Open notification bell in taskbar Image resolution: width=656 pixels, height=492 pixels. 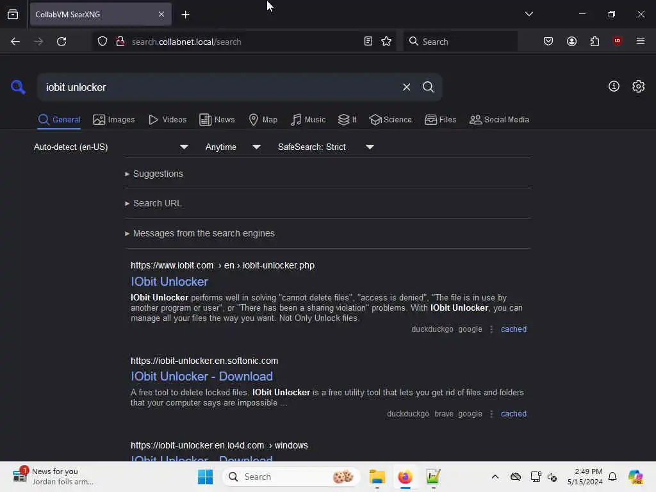612,477
